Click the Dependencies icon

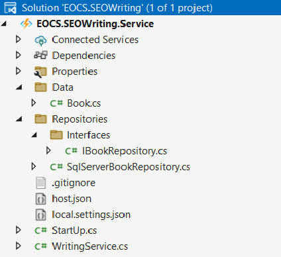[40, 55]
